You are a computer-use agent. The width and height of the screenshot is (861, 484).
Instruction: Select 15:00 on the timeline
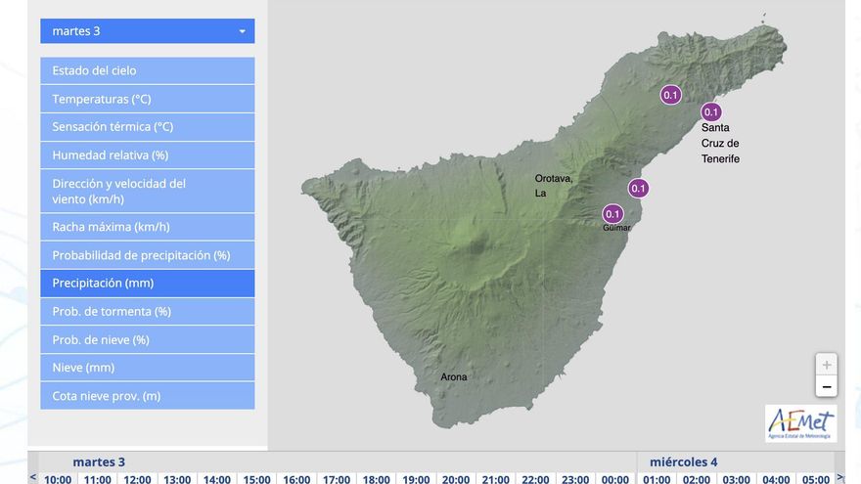[256, 479]
